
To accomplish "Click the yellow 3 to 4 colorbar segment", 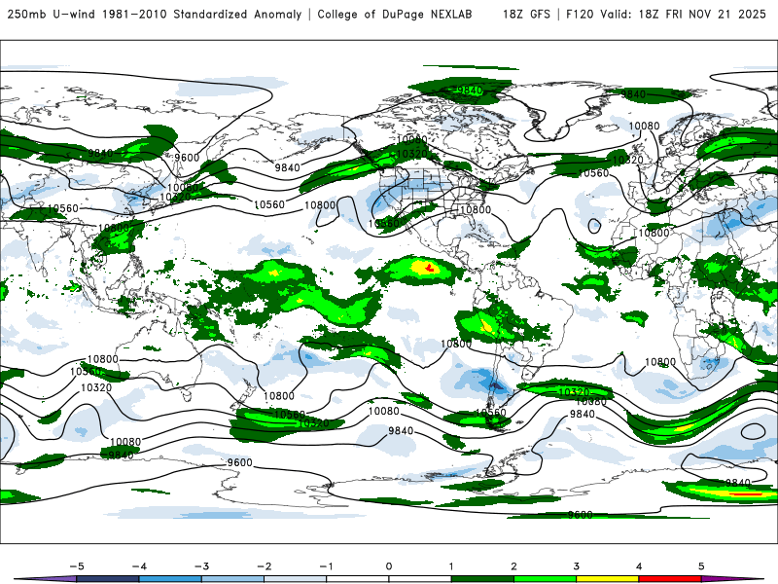I will (608, 579).
